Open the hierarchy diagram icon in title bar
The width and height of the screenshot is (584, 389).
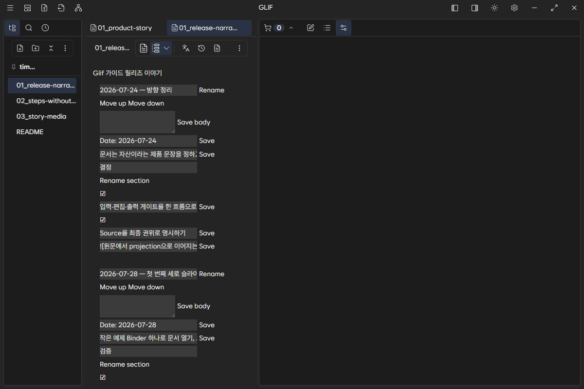[x=78, y=8]
